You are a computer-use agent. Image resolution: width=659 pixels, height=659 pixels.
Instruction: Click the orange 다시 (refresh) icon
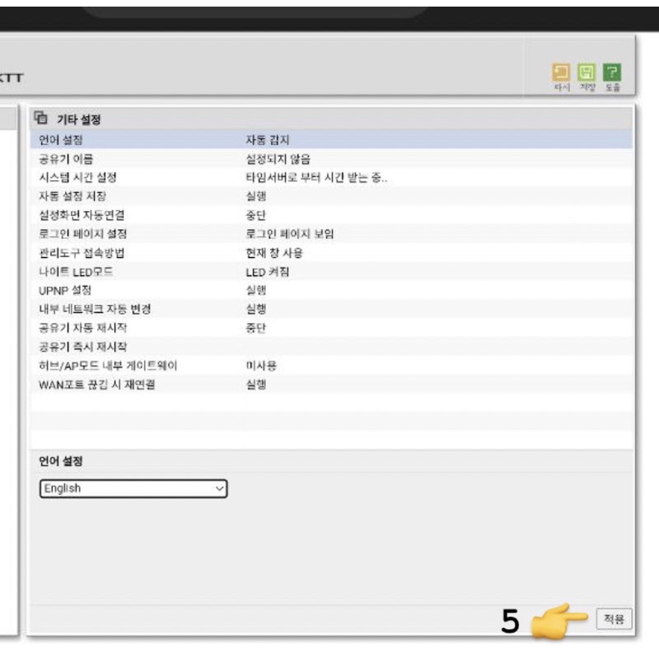click(561, 72)
